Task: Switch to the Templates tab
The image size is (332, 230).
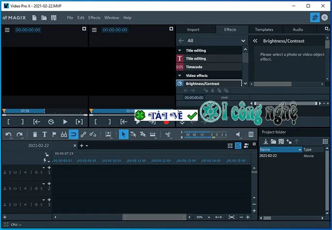Action: (264, 29)
